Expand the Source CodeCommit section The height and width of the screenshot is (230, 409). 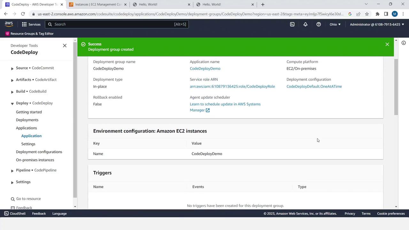[12, 68]
